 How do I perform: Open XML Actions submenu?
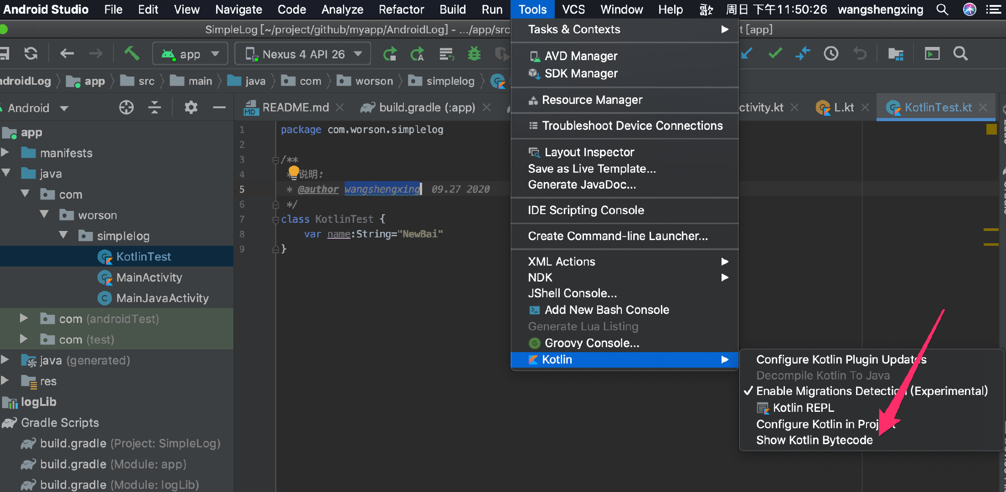click(x=624, y=261)
